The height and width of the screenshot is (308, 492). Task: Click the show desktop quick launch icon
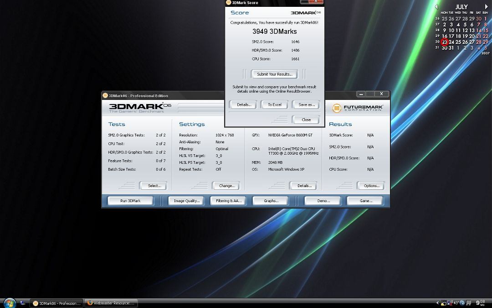[23, 303]
